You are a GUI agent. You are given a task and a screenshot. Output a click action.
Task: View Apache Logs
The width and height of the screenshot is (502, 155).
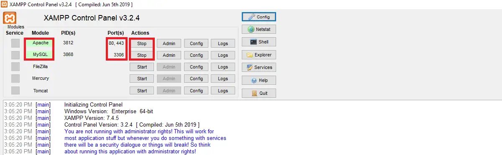point(223,43)
